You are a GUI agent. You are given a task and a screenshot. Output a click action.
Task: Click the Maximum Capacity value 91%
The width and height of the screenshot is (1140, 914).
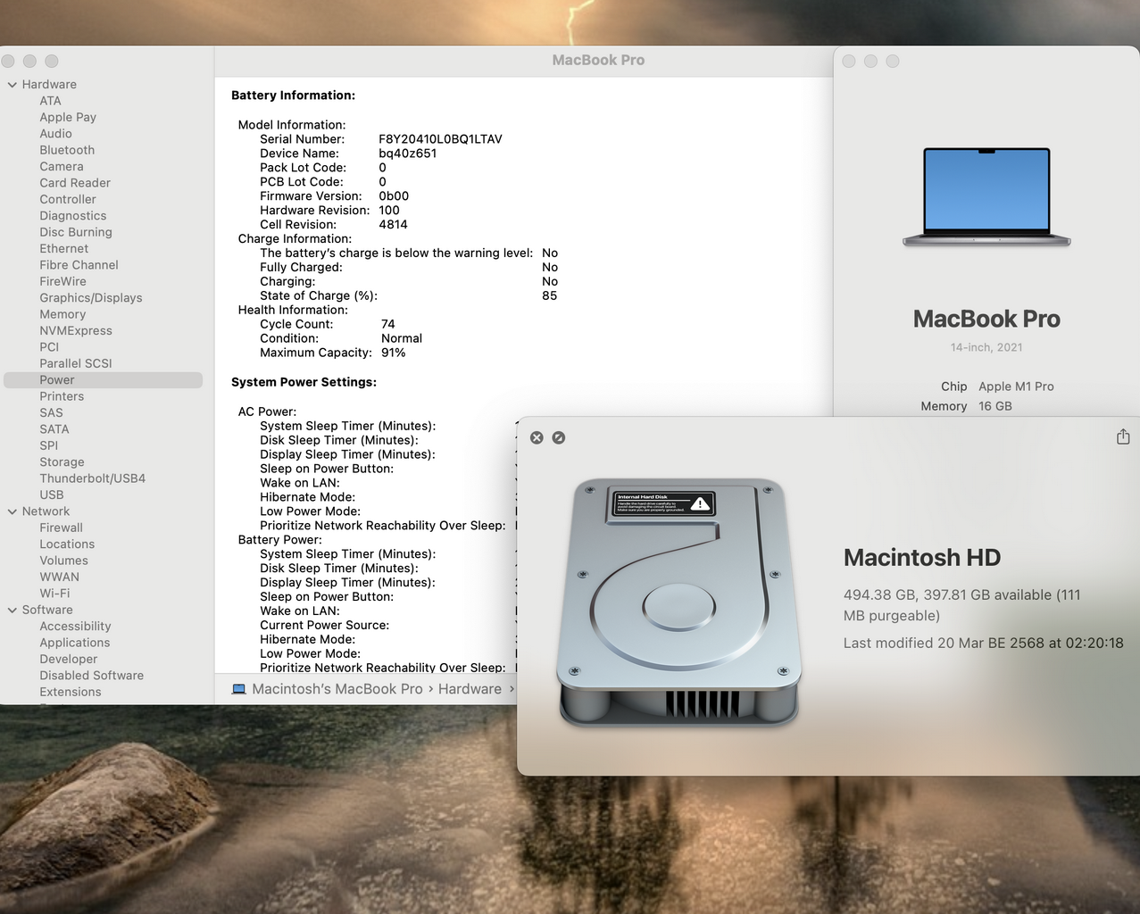[394, 353]
